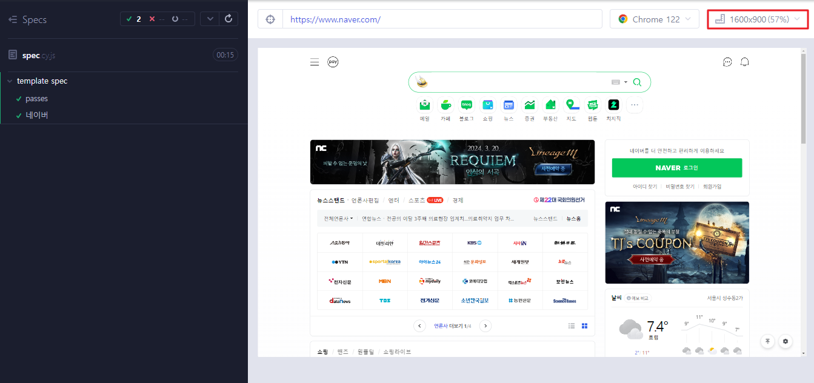This screenshot has width=814, height=383.
Task: Open the selector playground crosshair icon
Action: tap(270, 19)
